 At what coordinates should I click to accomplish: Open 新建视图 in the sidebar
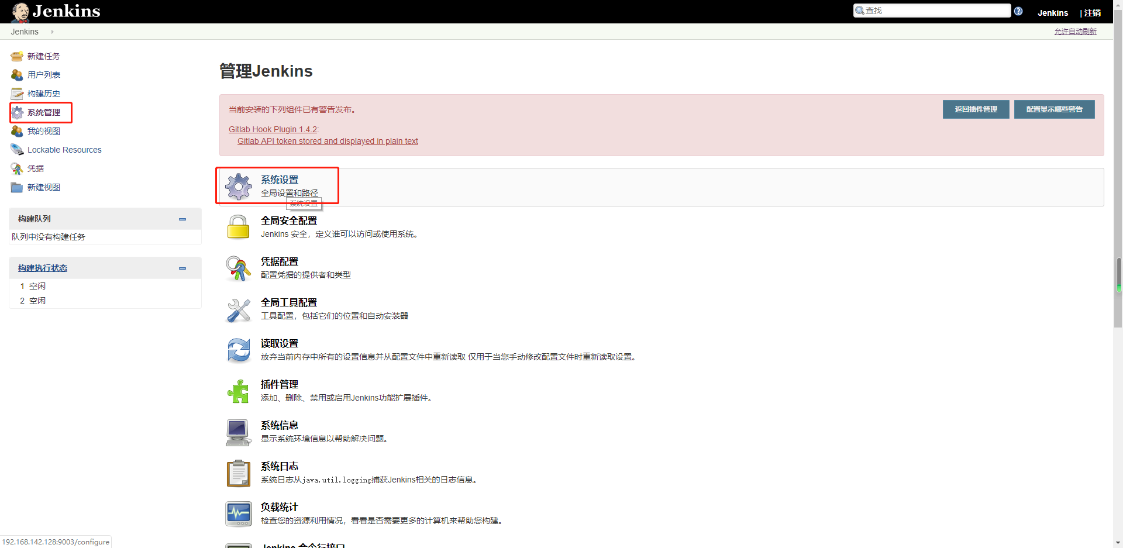coord(44,187)
